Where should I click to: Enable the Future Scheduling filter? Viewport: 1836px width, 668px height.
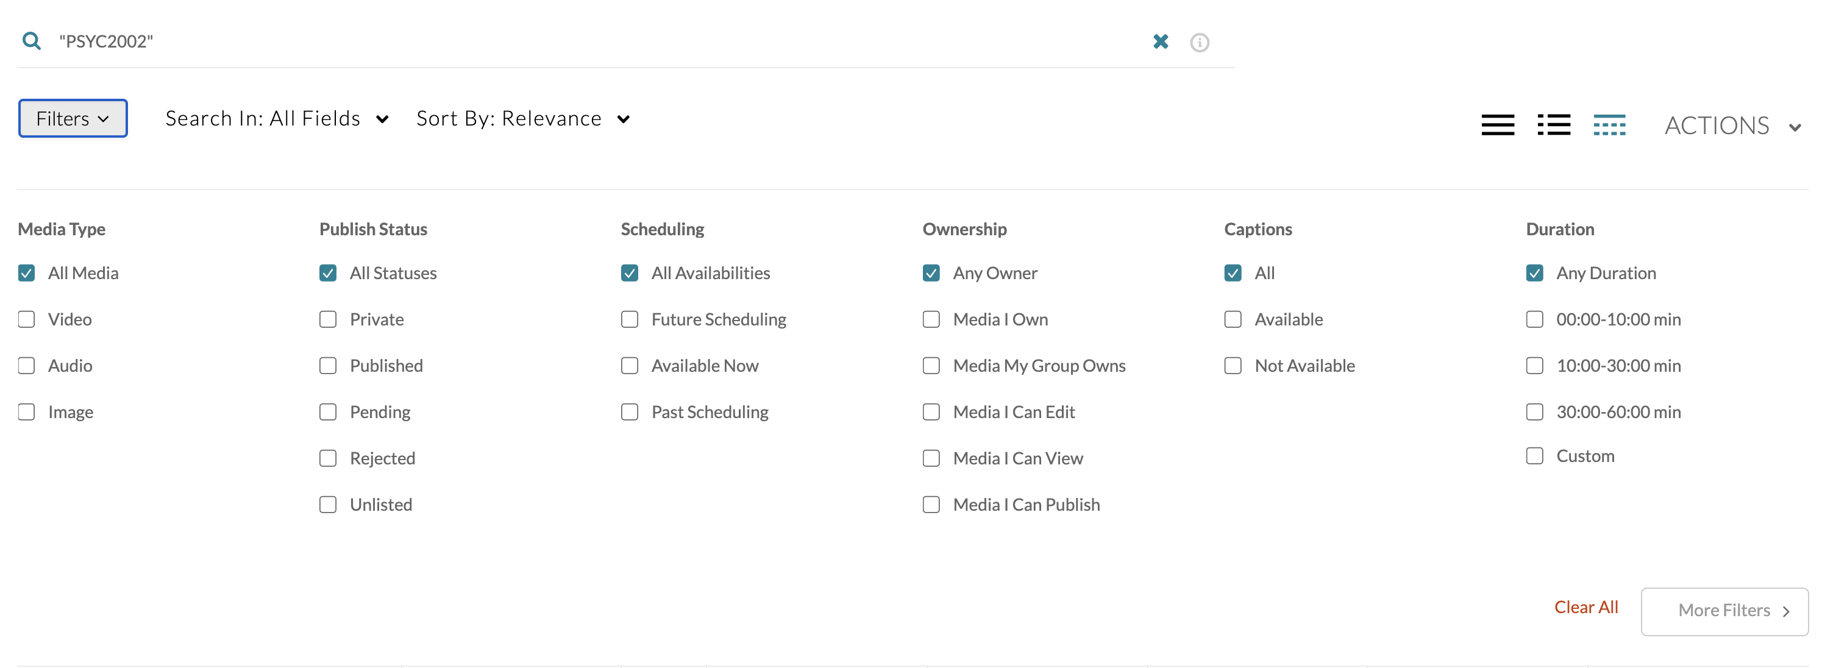pyautogui.click(x=629, y=319)
